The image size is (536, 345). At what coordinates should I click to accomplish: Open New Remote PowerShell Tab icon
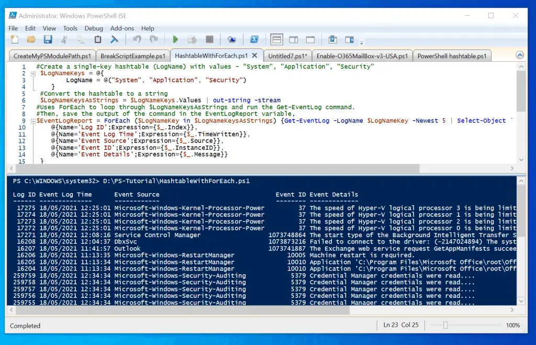click(x=232, y=40)
